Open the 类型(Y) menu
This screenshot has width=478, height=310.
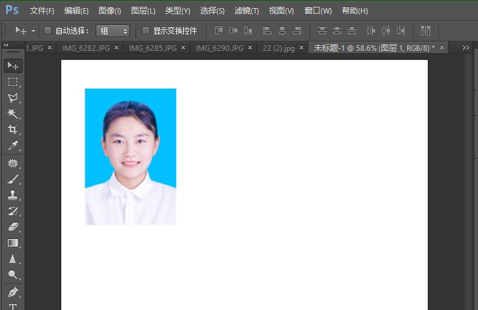[x=178, y=10]
